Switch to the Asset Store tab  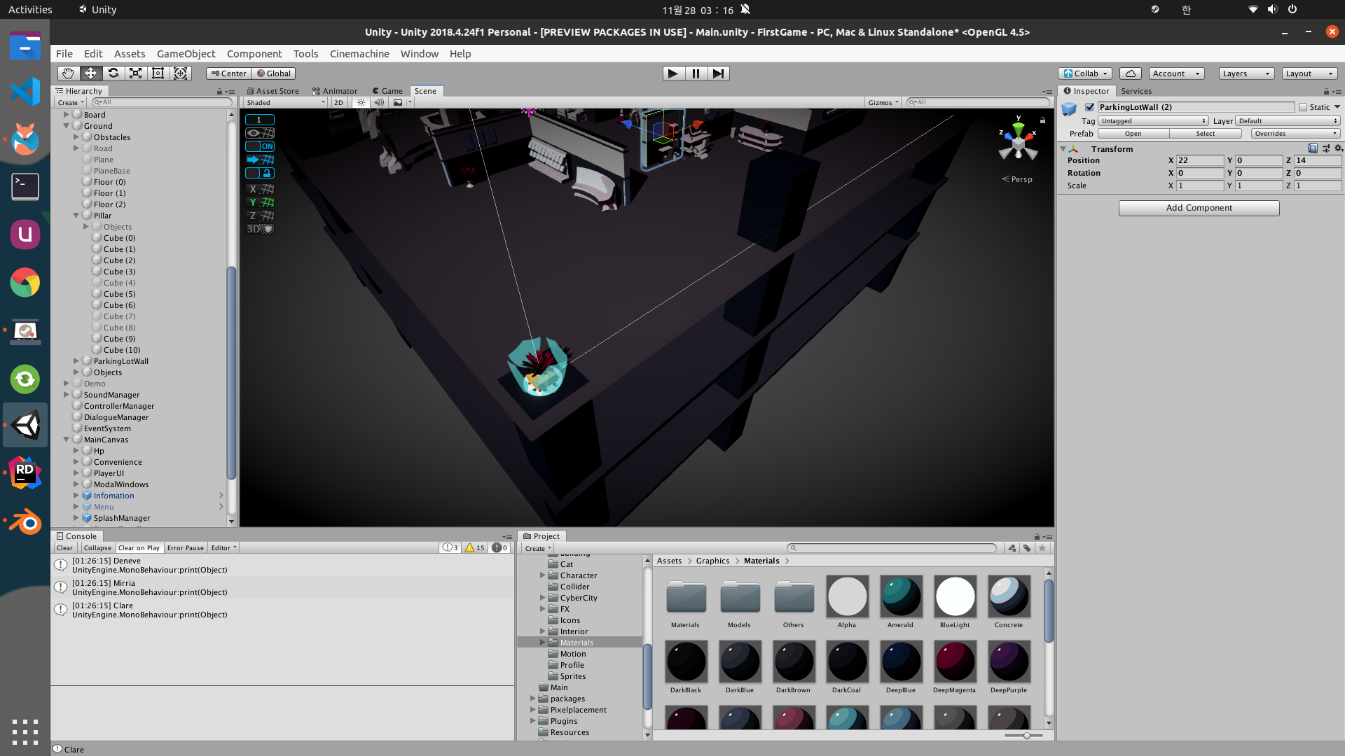(x=273, y=91)
